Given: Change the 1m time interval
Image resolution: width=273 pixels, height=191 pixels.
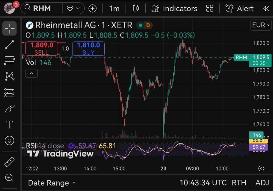Looking at the screenshot, I should [114, 8].
